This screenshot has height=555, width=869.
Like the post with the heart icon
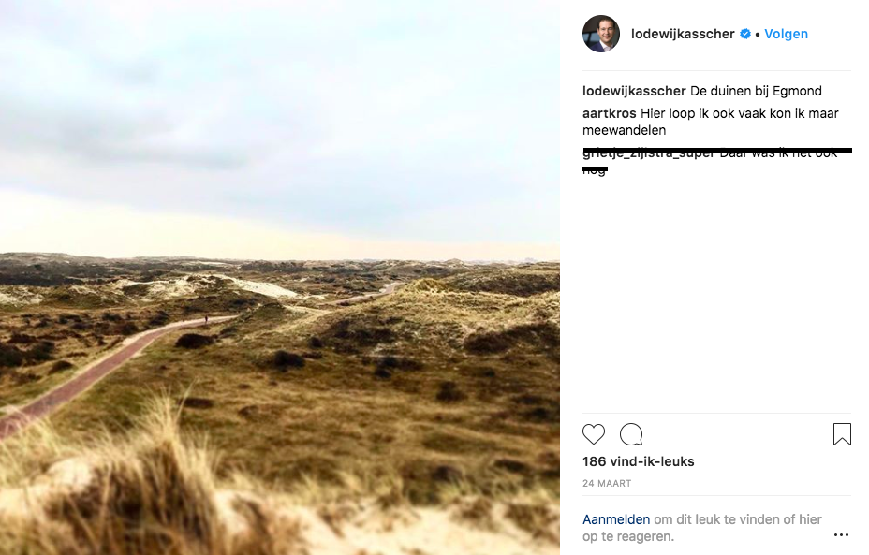pyautogui.click(x=594, y=434)
